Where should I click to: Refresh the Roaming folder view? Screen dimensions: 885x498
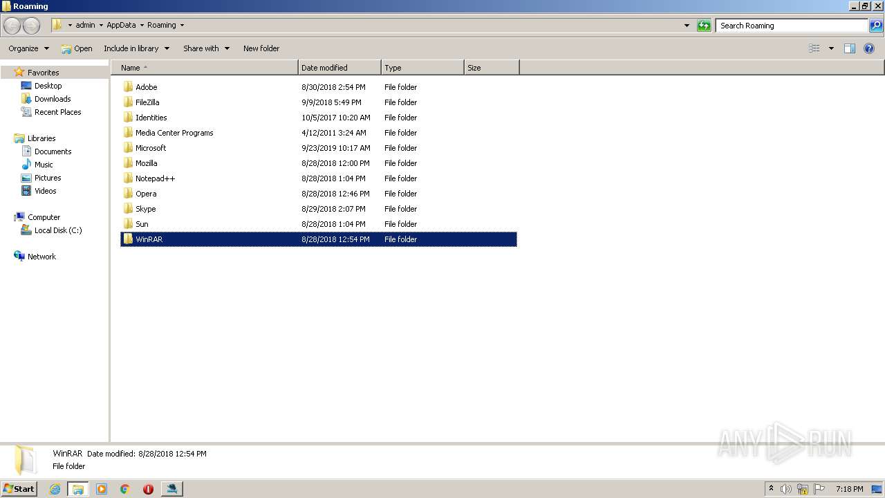(x=704, y=26)
